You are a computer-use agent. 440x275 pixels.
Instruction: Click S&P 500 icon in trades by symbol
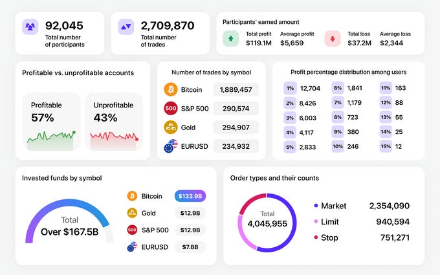tap(171, 108)
